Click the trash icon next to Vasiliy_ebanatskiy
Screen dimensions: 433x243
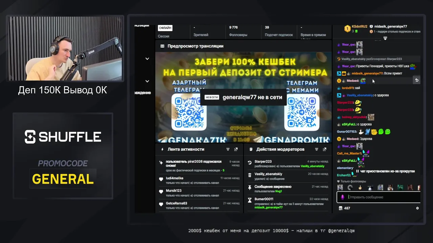[x=250, y=175]
